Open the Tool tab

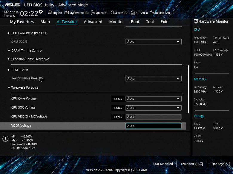[150, 22]
